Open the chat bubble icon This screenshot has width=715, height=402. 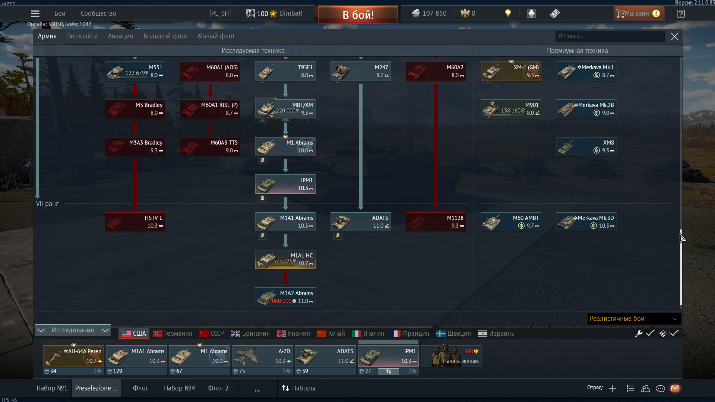coord(660,388)
